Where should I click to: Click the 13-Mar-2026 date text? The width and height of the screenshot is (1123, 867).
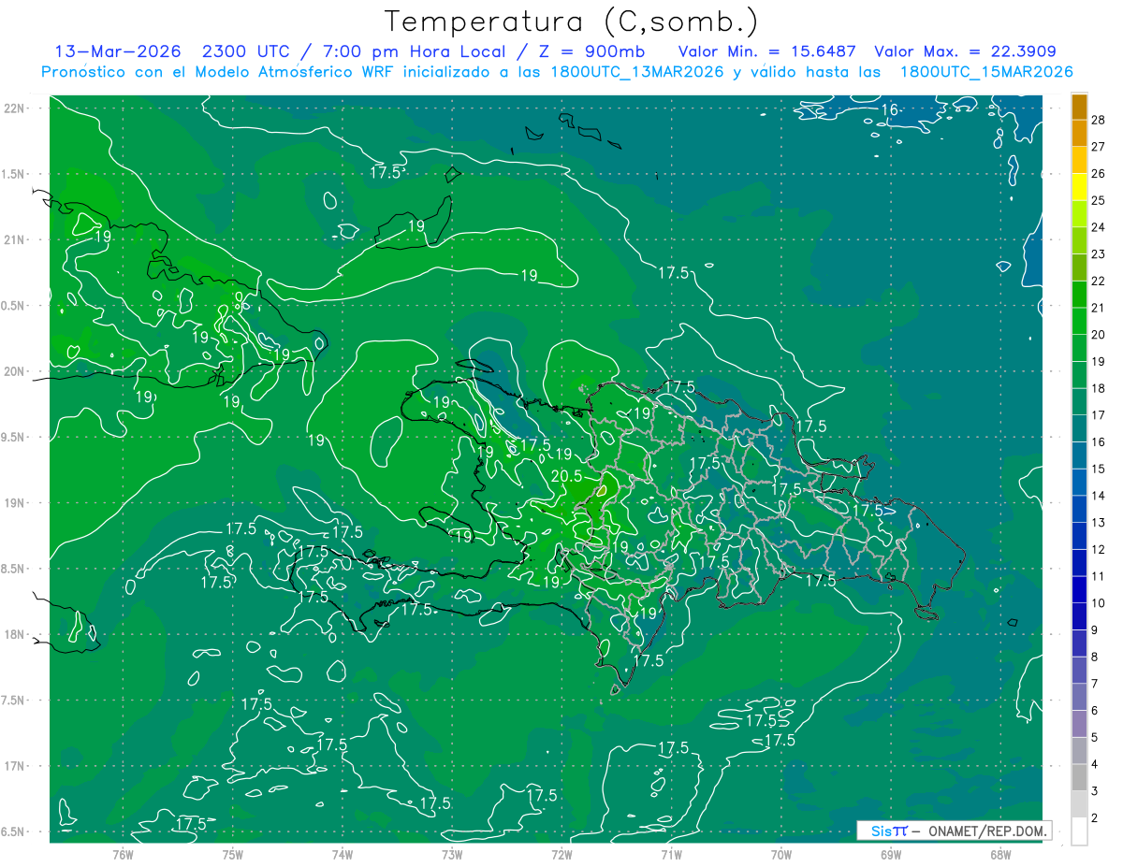(117, 51)
